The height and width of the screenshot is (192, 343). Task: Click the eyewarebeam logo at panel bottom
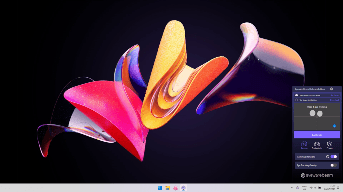(317, 175)
